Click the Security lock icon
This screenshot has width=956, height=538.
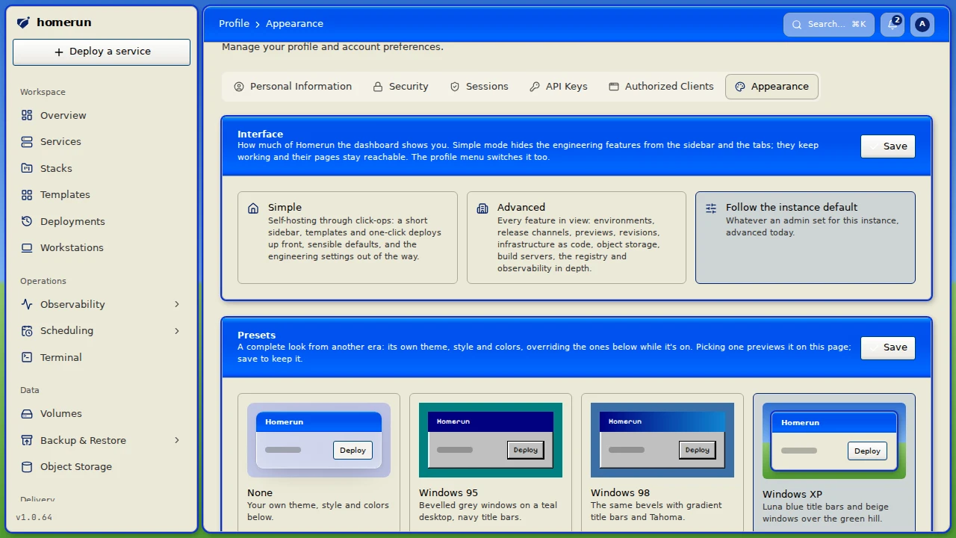378,87
